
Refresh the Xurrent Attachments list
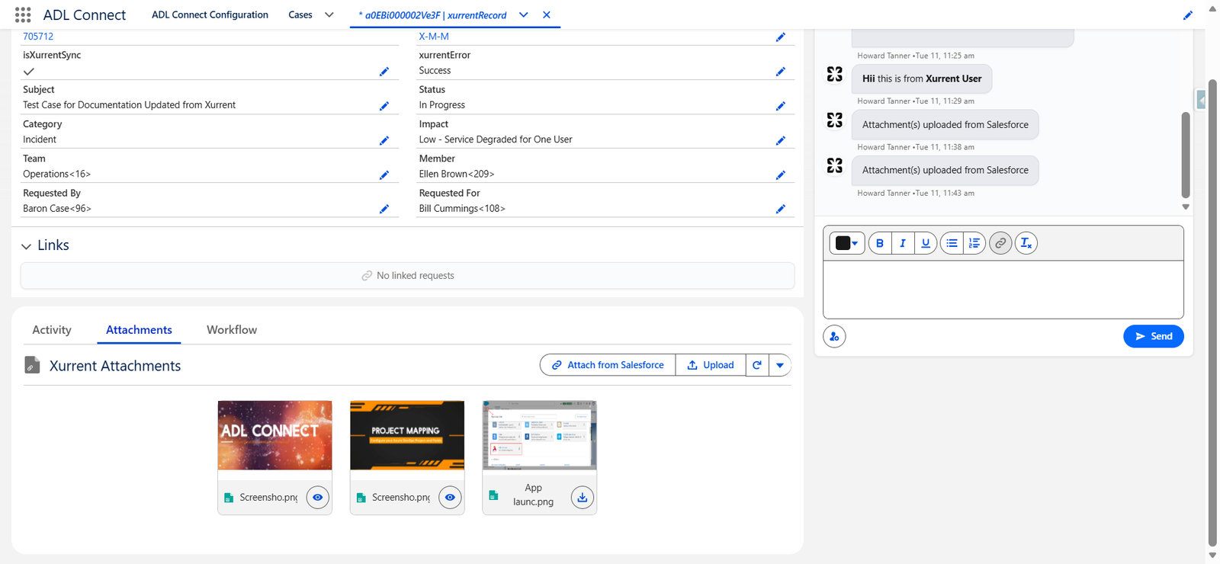point(757,365)
